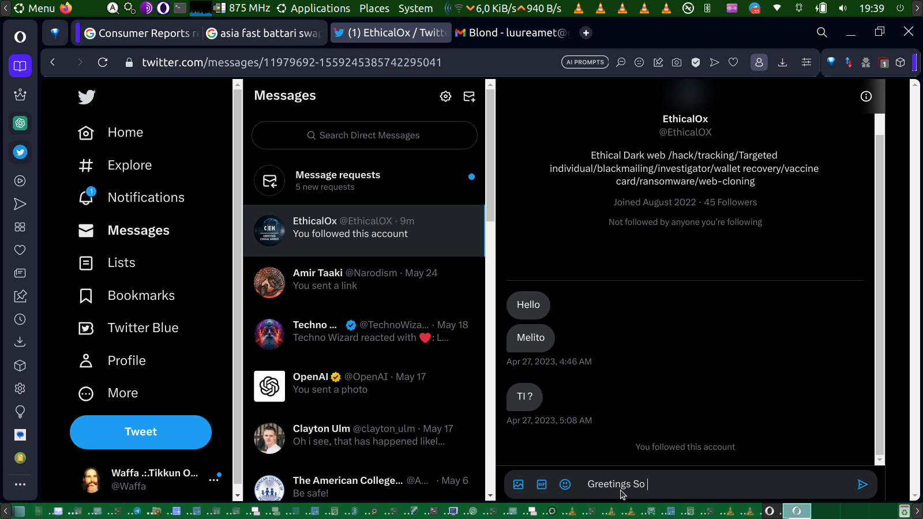923x519 pixels.
Task: Open browser downloads from the toolbar
Action: [783, 62]
